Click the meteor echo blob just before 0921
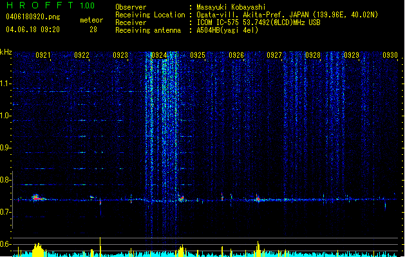This screenshot has width=405, height=257. point(38,197)
